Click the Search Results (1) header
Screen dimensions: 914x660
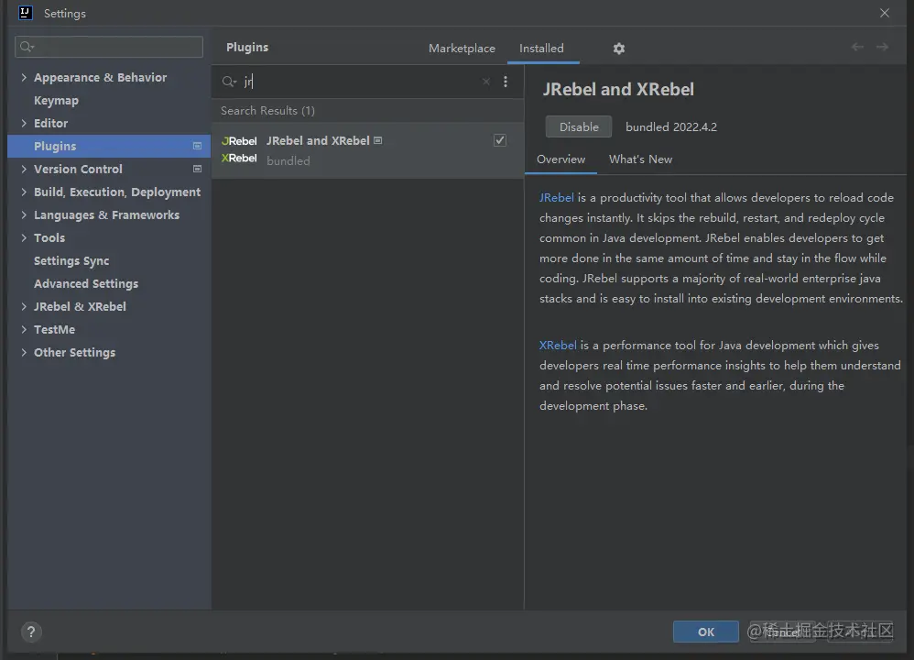tap(267, 111)
